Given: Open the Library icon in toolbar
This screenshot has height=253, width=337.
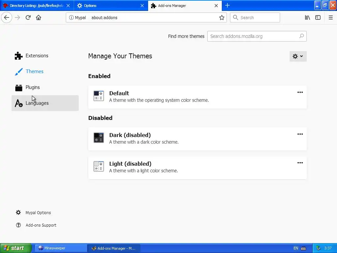Looking at the screenshot, I should pyautogui.click(x=307, y=18).
